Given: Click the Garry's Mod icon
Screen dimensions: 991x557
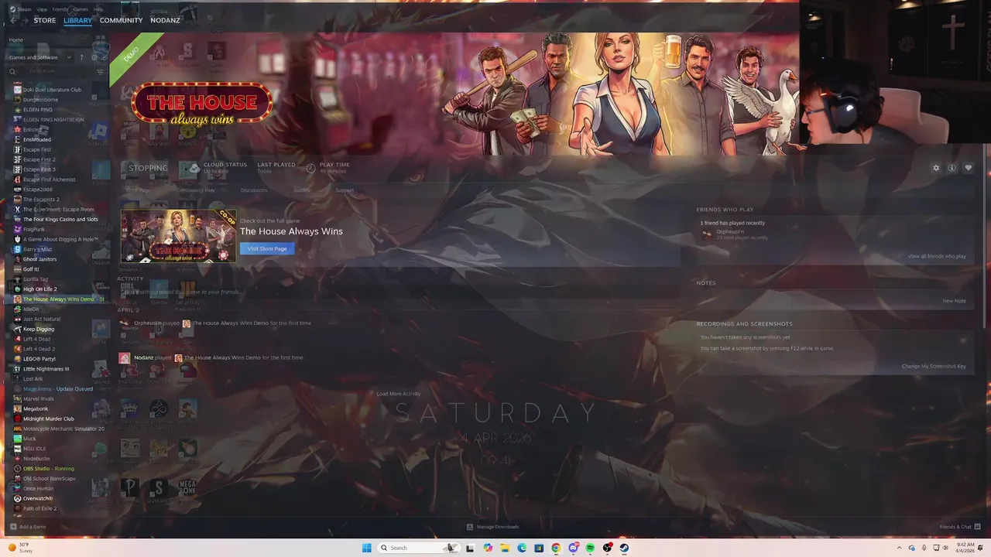Looking at the screenshot, I should coord(17,249).
